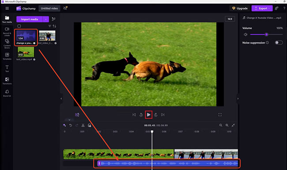The width and height of the screenshot is (287, 170).
Task: Click the link icon next to Export
Action: click(x=276, y=8)
